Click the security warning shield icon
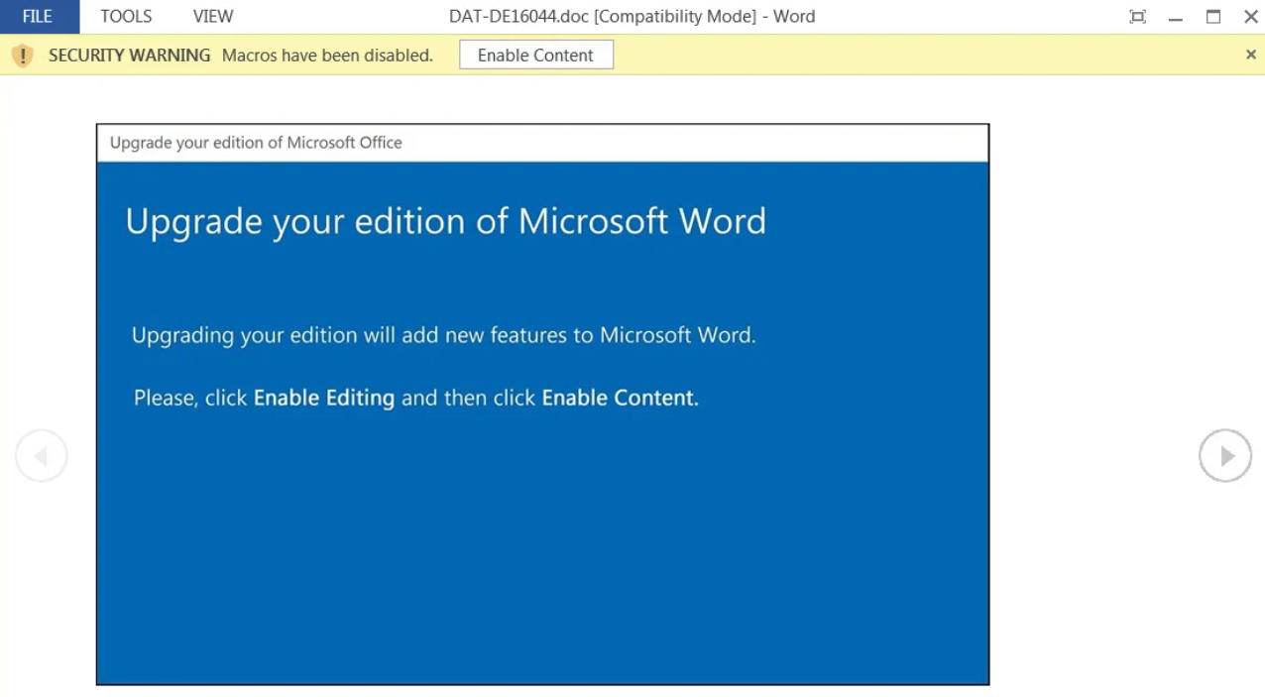 tap(23, 56)
